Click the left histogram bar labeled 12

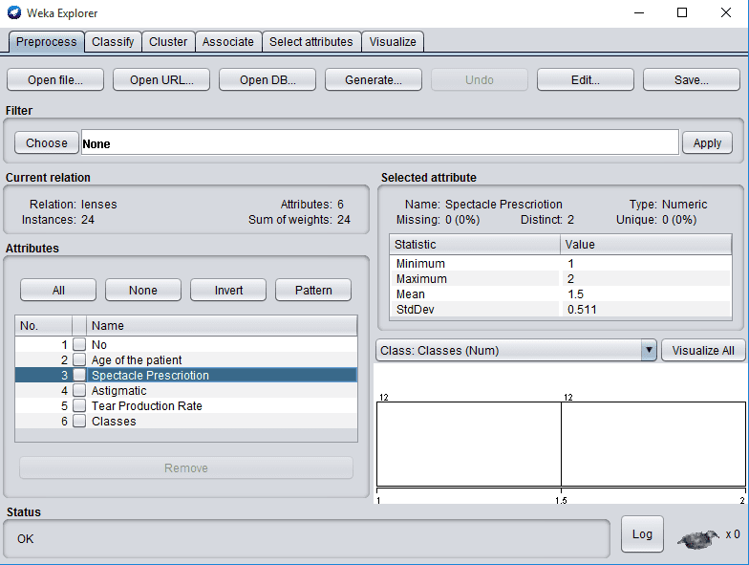[x=469, y=444]
